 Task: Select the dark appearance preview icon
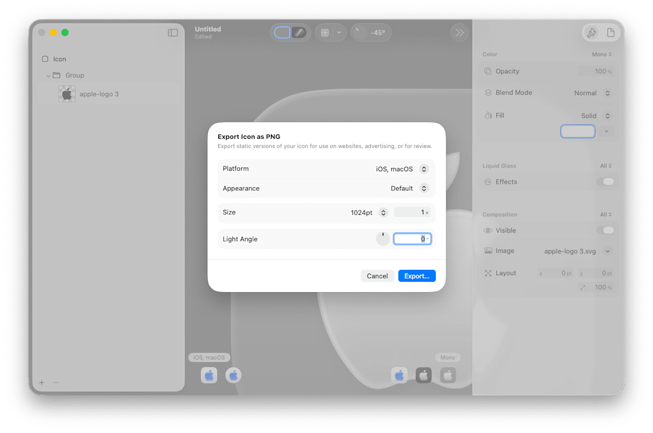[x=424, y=375]
